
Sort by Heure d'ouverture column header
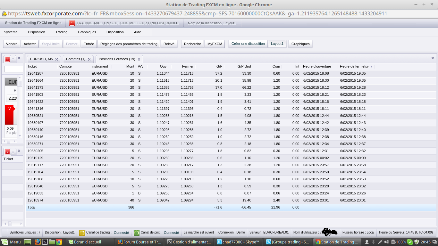(x=319, y=66)
